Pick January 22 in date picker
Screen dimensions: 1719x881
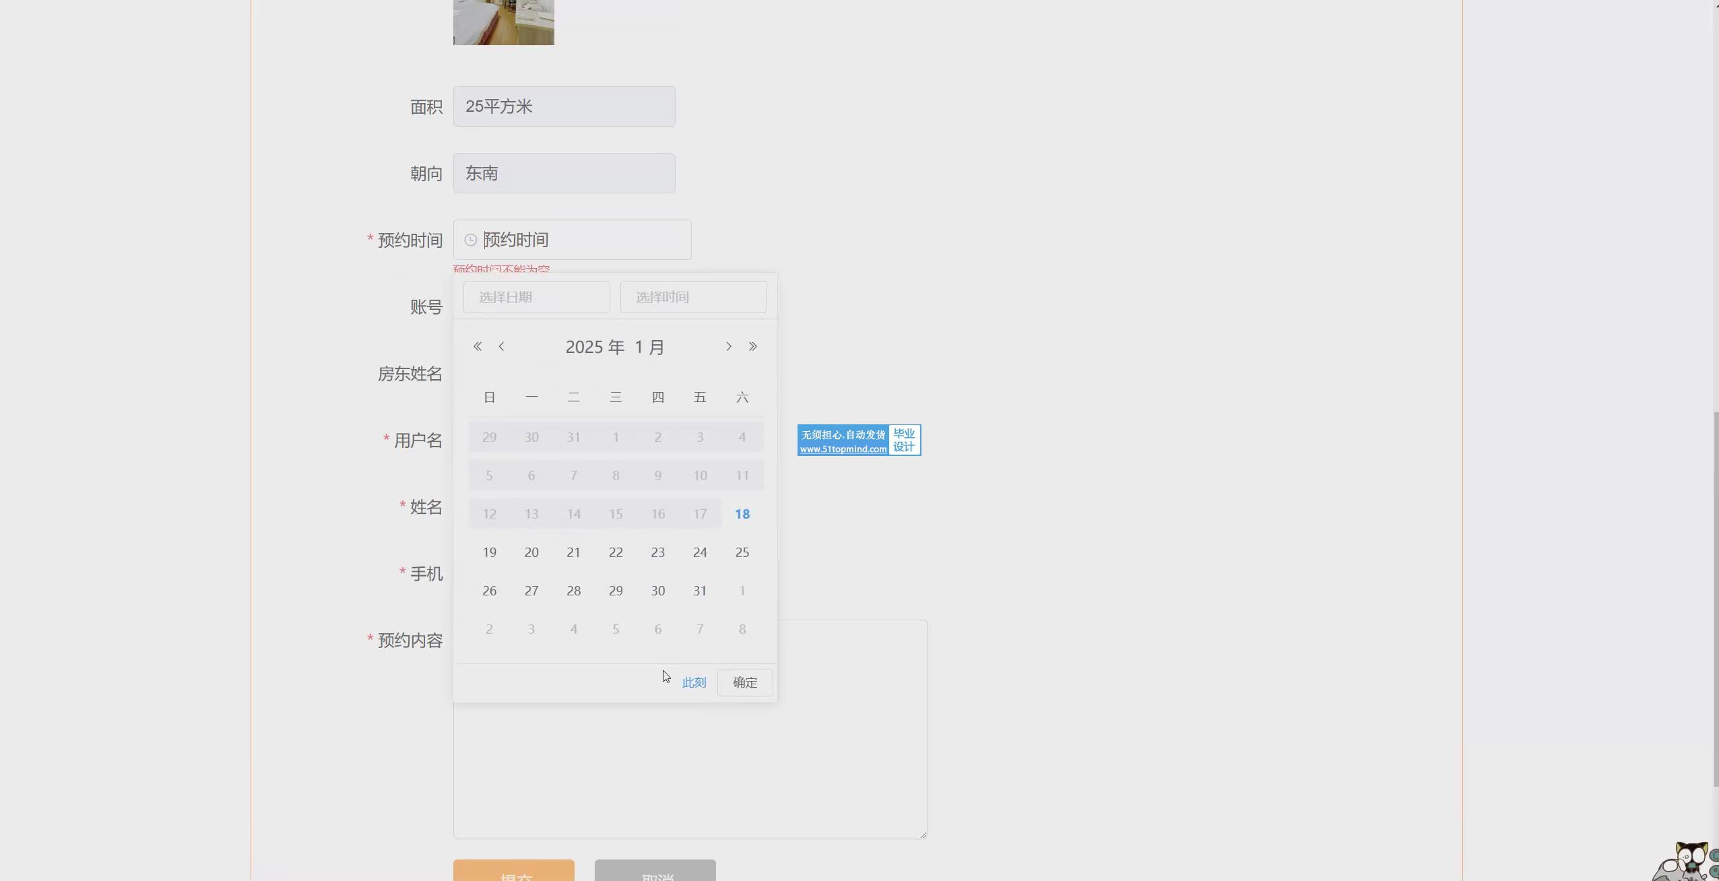point(616,552)
